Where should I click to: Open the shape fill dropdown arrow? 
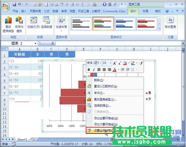coord(129,63)
